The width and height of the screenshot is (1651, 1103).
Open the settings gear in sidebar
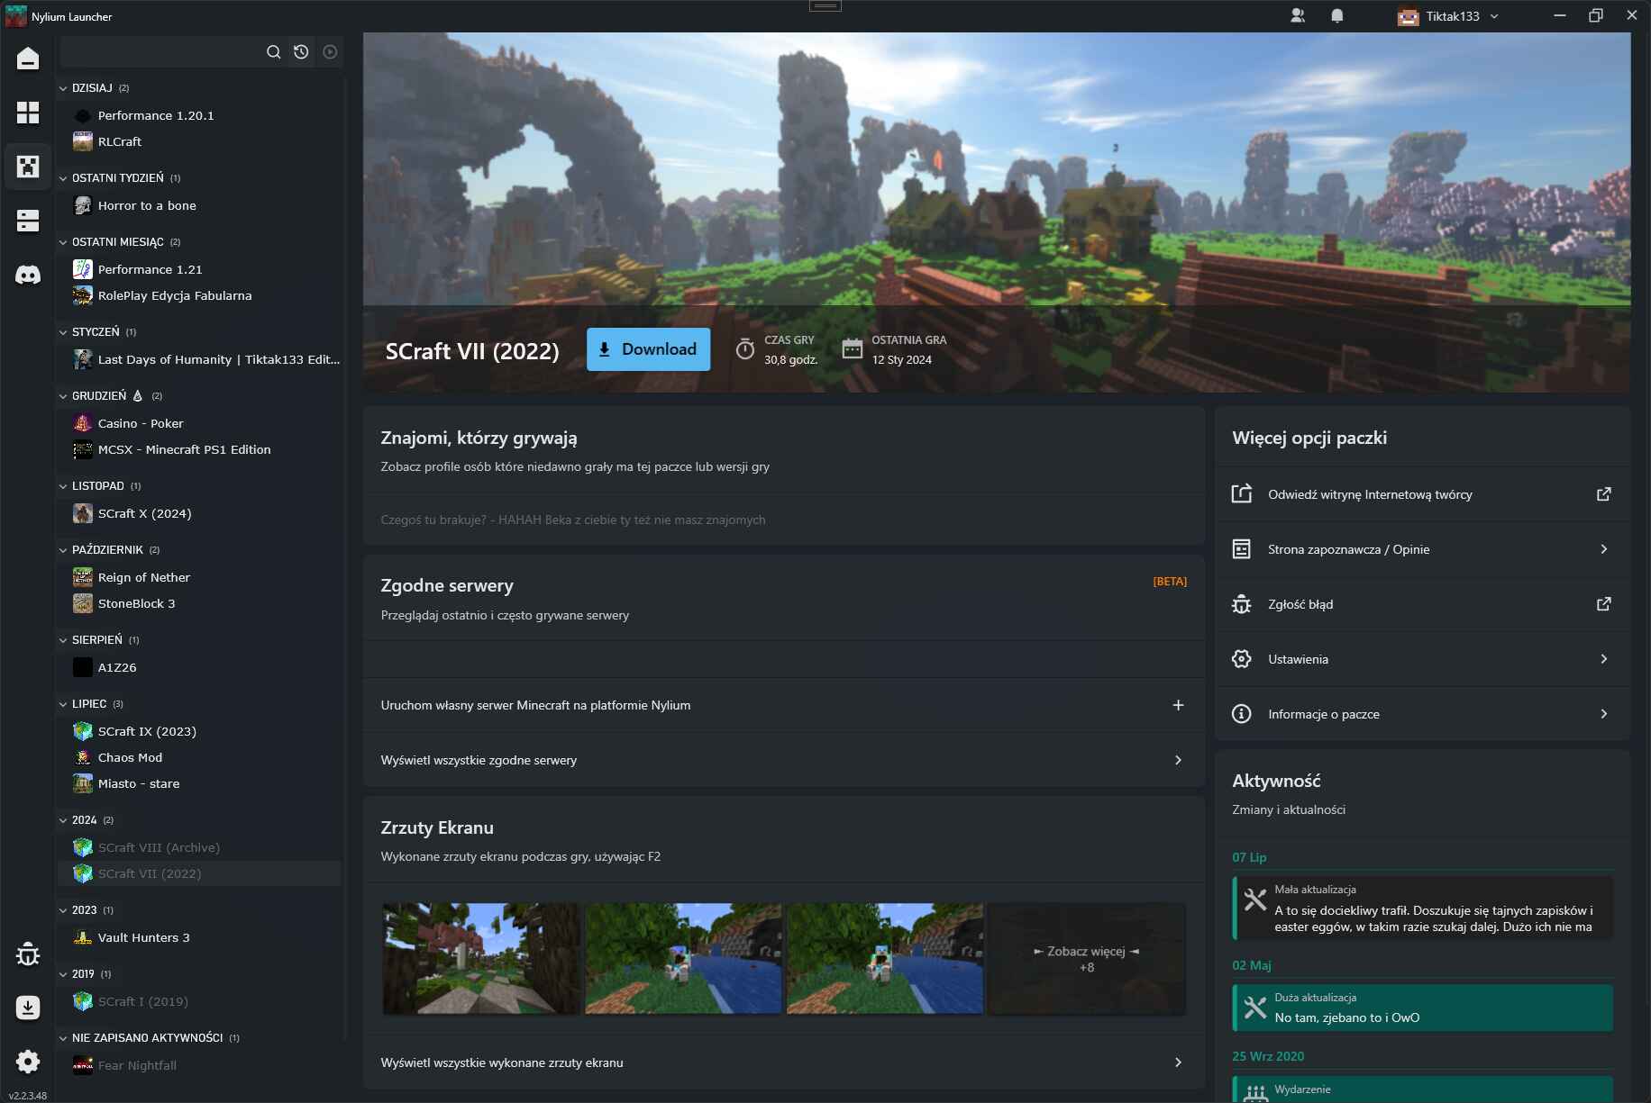coord(28,1062)
